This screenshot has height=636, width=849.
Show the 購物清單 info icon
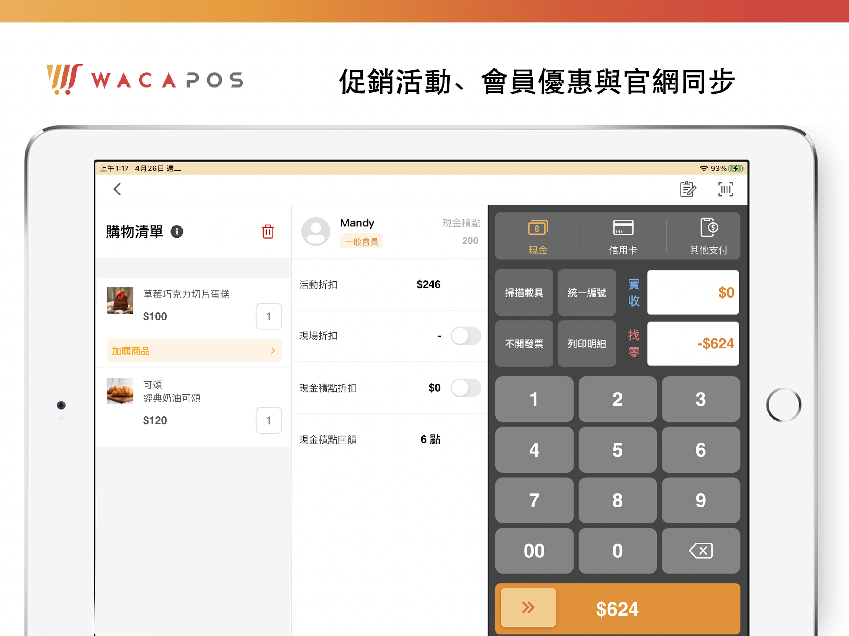[177, 231]
